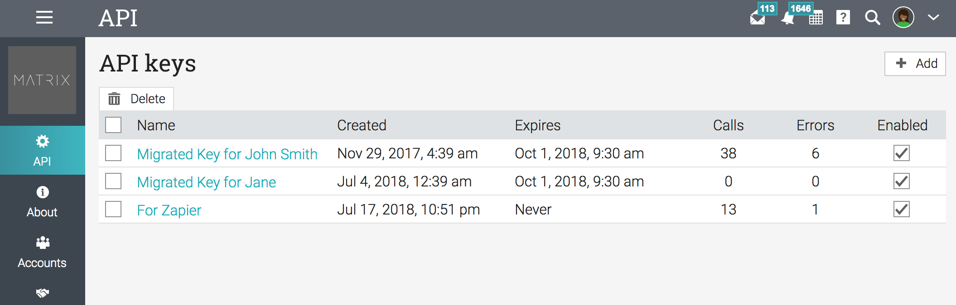Image resolution: width=956 pixels, height=305 pixels.
Task: Click the user profile avatar
Action: coord(903,18)
